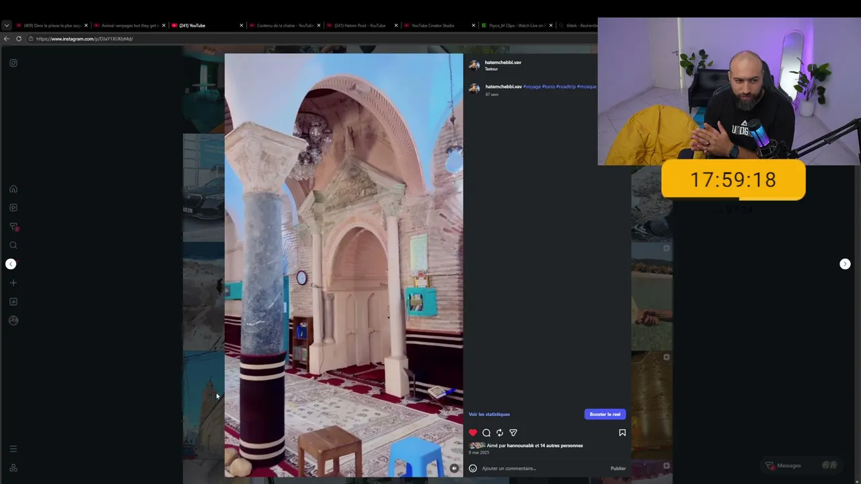The height and width of the screenshot is (484, 861).
Task: Click the streamer webcam overlay
Action: (729, 91)
